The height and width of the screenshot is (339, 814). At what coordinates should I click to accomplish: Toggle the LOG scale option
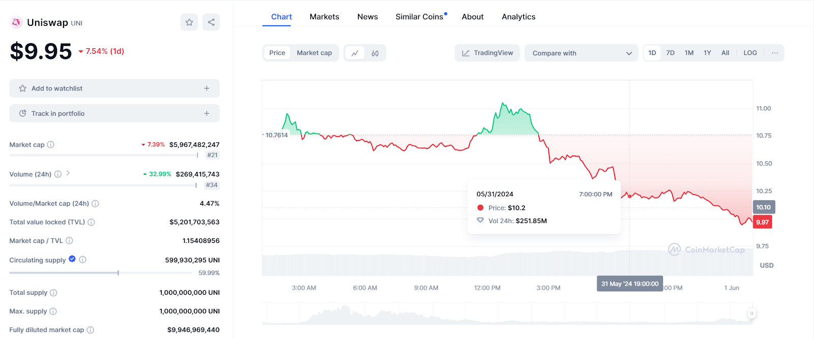click(x=750, y=53)
